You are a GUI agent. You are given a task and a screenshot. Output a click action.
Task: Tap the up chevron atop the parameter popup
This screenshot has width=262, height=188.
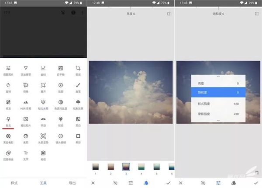coord(218,77)
